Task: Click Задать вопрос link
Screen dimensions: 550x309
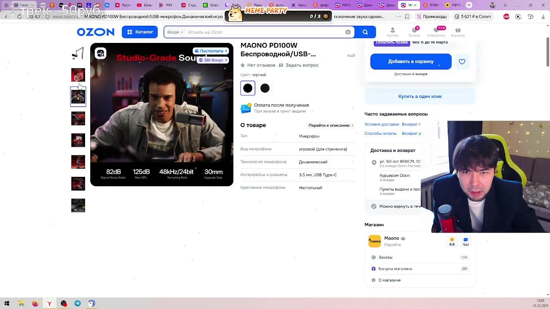Action: pos(299,65)
